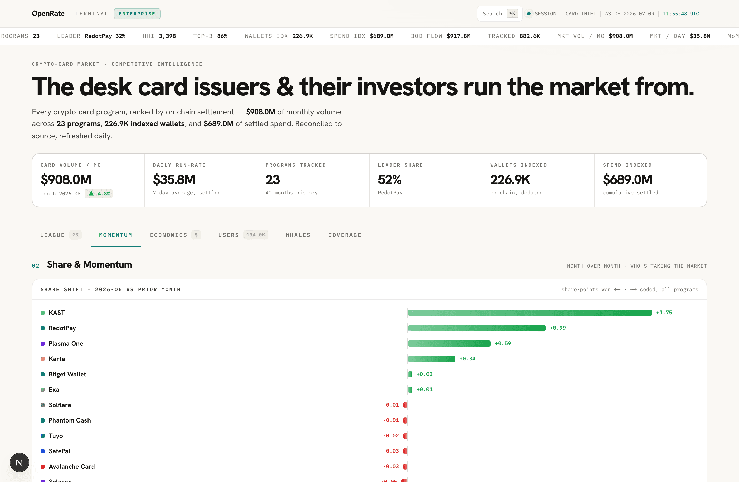Click the 154.0K badge on USERS tab
The width and height of the screenshot is (739, 482).
pos(256,235)
